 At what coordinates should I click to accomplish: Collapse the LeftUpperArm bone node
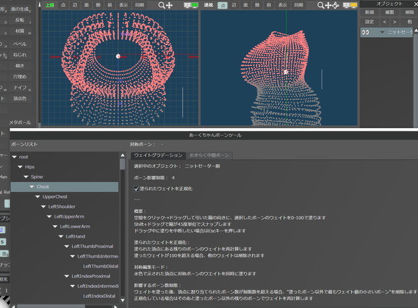(x=49, y=216)
